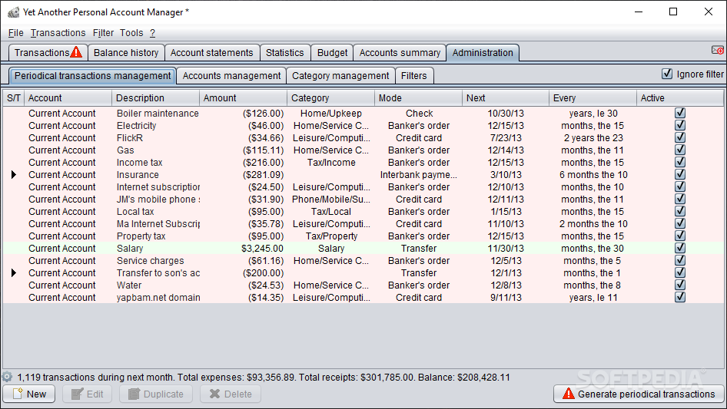Open the Budget tab

pyautogui.click(x=332, y=52)
